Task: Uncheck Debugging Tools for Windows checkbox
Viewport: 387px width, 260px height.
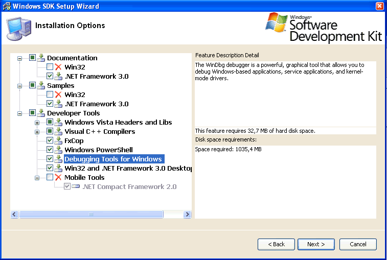Action: pos(50,159)
